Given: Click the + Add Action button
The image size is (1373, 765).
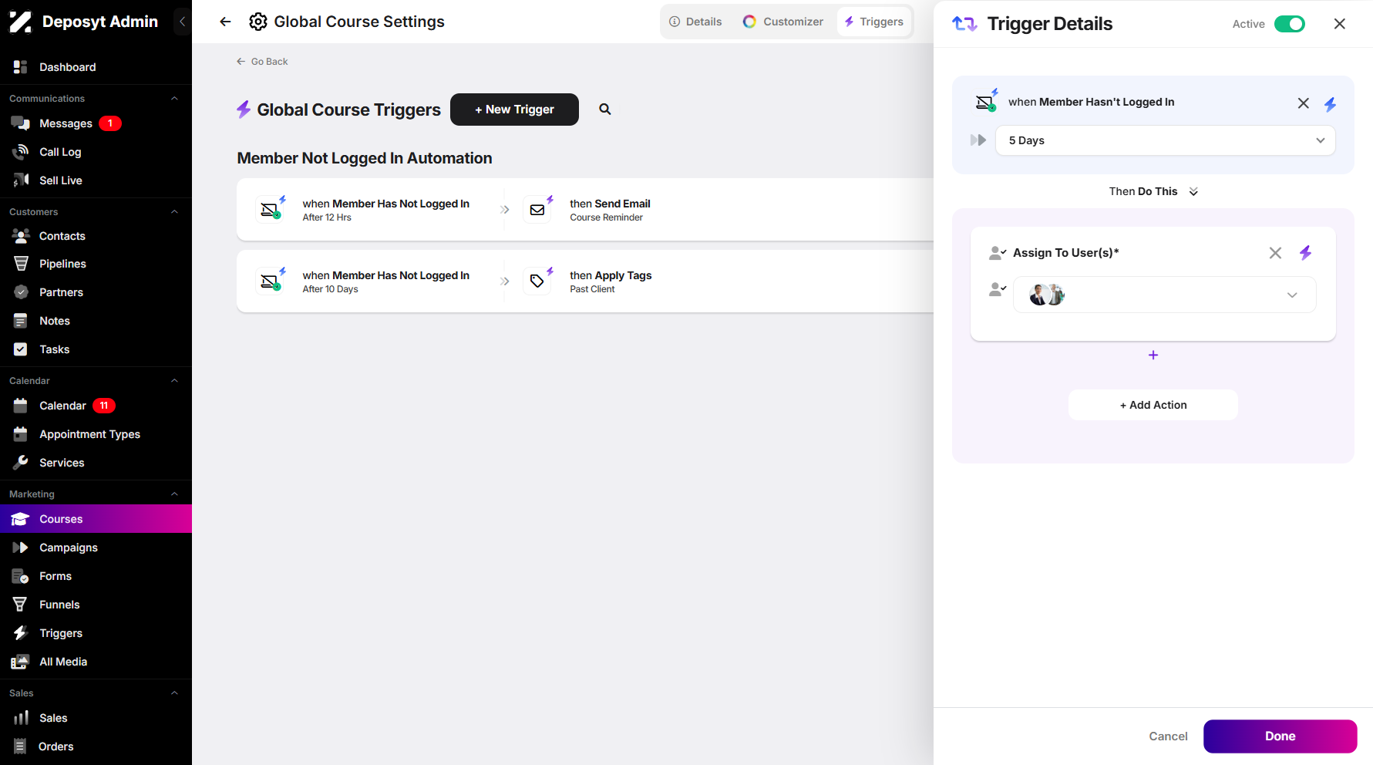Looking at the screenshot, I should coord(1153,405).
